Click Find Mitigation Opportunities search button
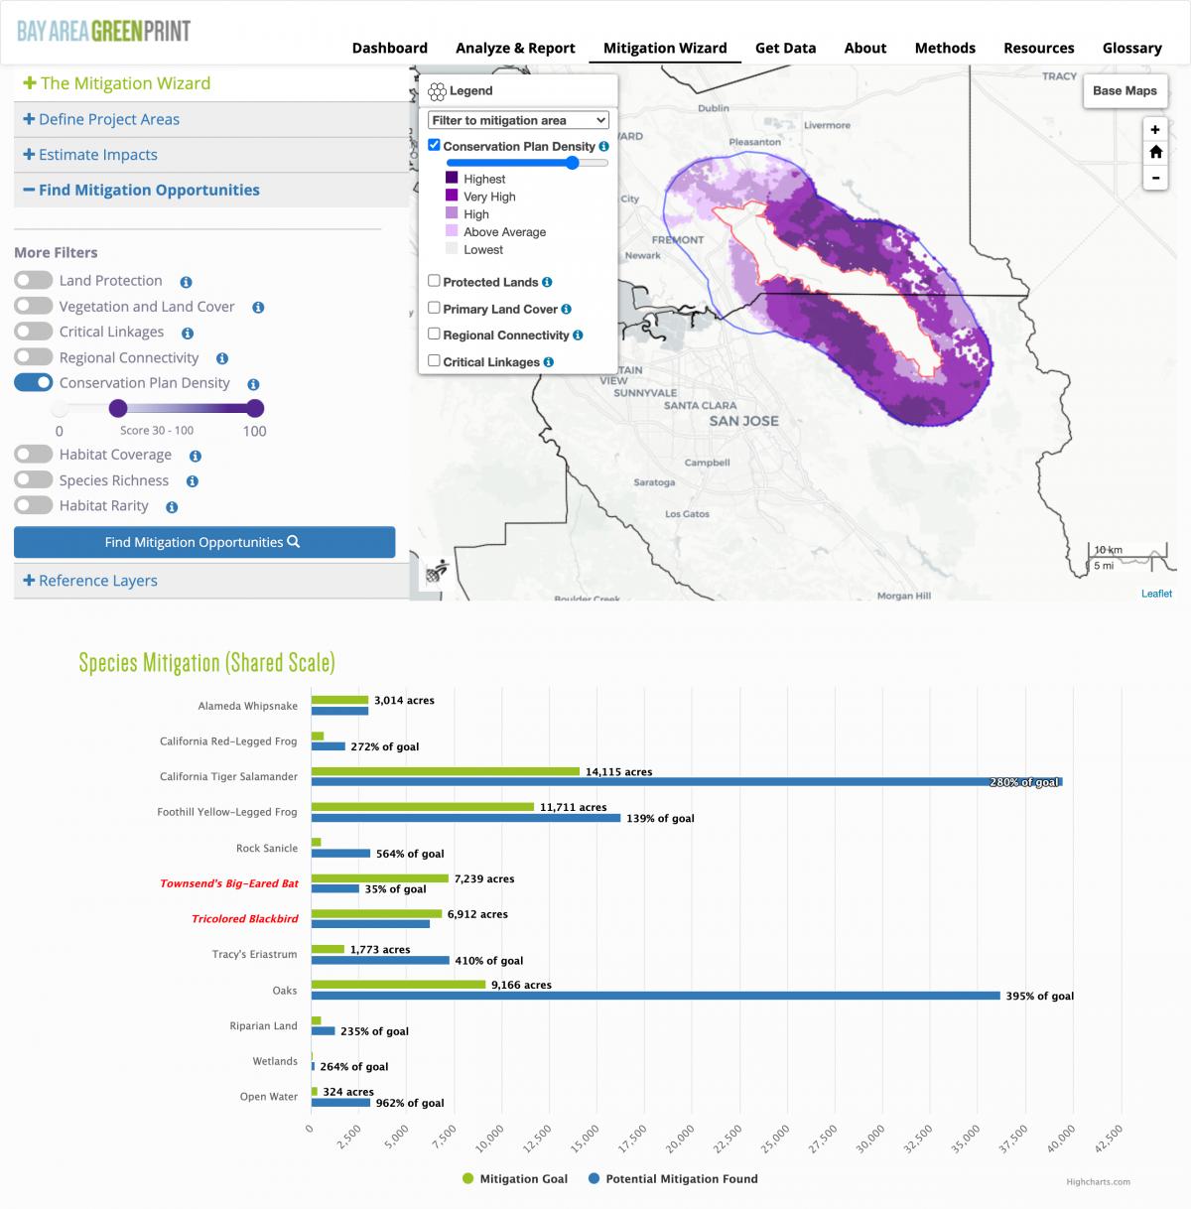Viewport: 1191px width, 1209px height. pyautogui.click(x=204, y=542)
